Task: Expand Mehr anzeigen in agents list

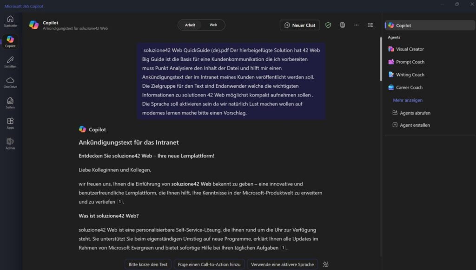Action: [408, 100]
